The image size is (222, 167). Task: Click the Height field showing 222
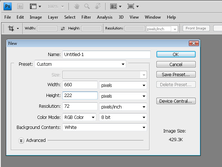pos(80,96)
